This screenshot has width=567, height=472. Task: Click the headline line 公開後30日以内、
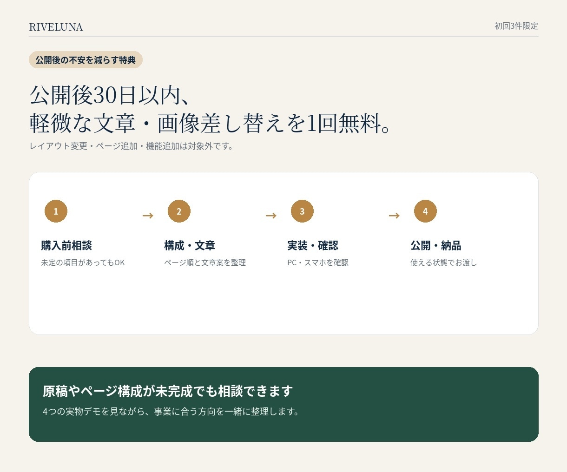110,95
